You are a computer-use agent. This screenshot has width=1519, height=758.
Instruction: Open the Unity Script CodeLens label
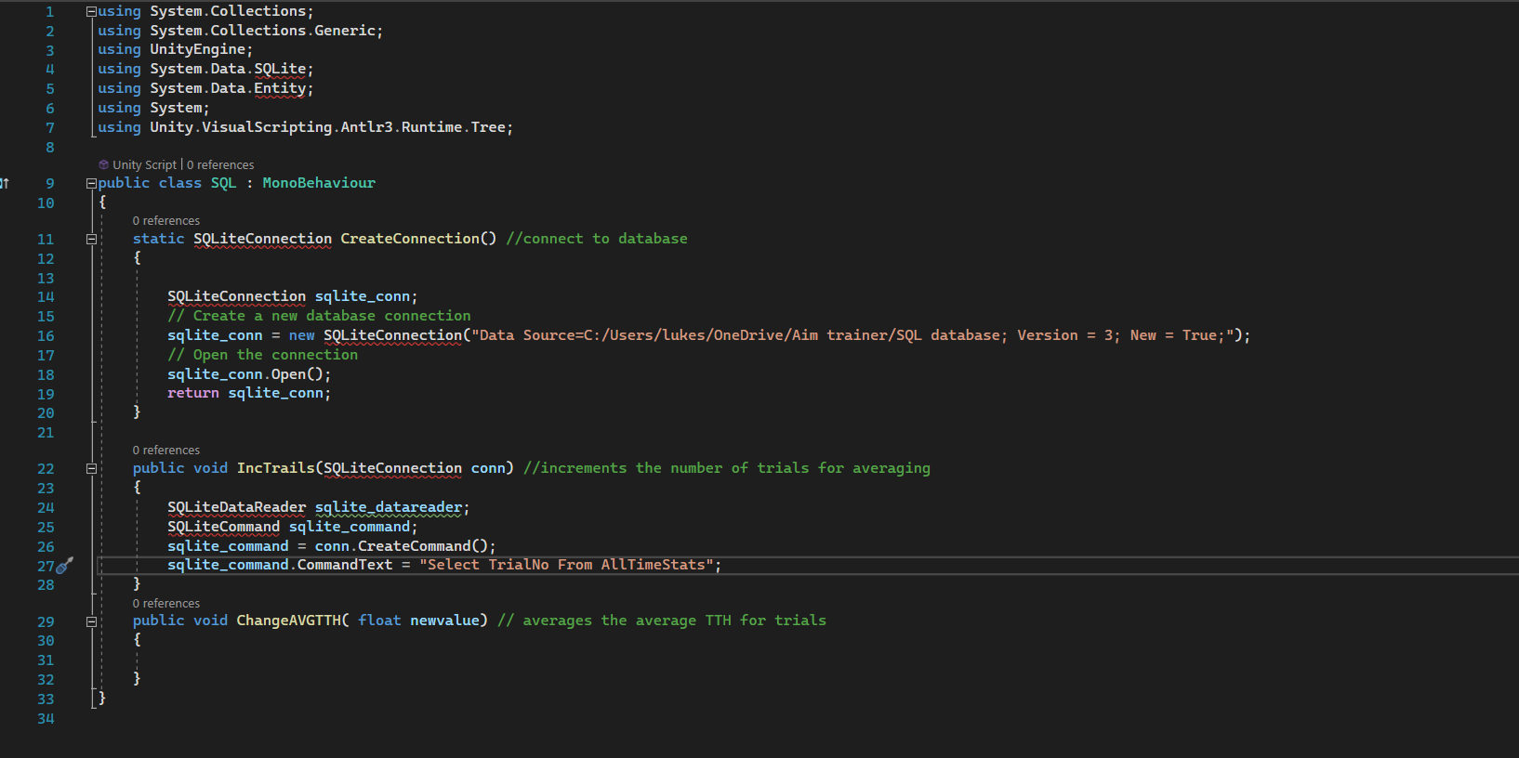click(144, 164)
